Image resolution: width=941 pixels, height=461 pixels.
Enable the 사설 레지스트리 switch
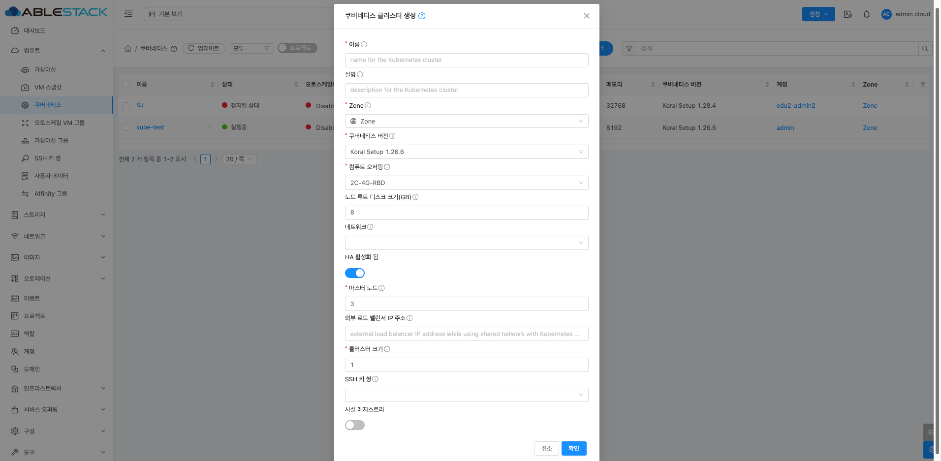pyautogui.click(x=355, y=425)
